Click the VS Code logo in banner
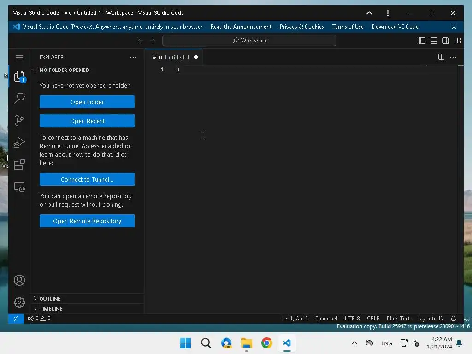Viewport: 472px width, 354px height. [x=17, y=27]
